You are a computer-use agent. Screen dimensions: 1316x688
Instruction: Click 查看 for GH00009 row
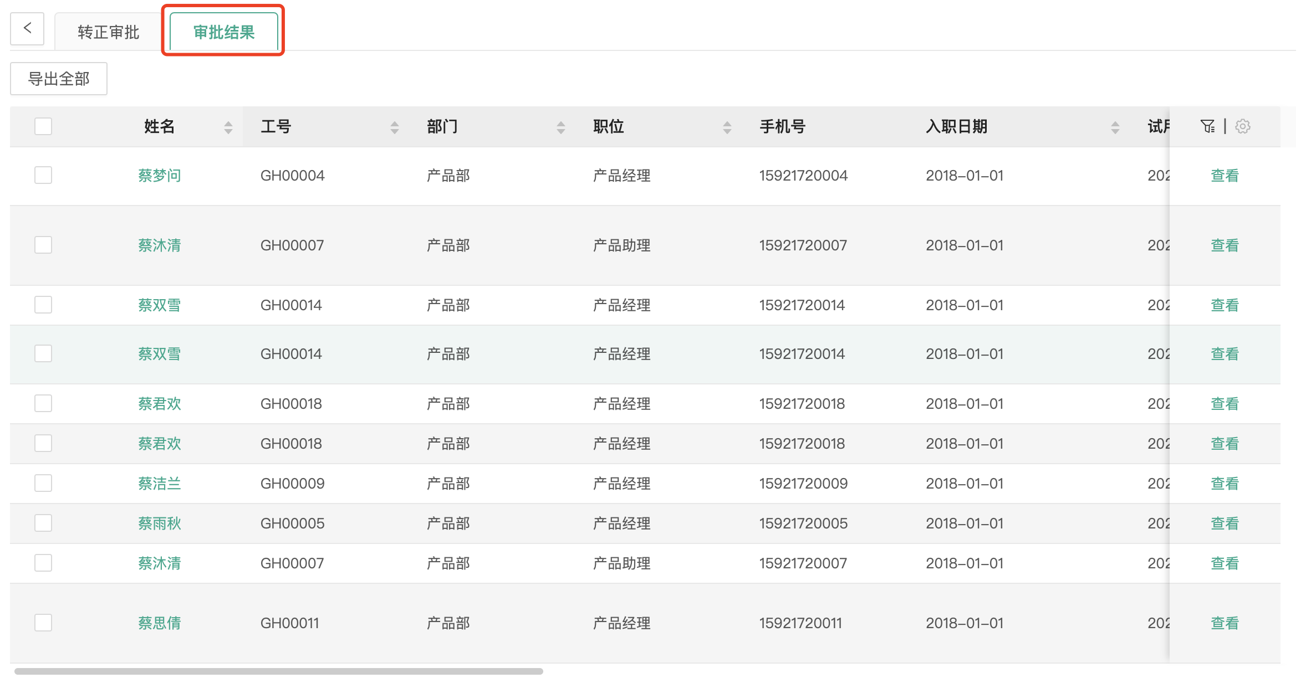tap(1225, 484)
